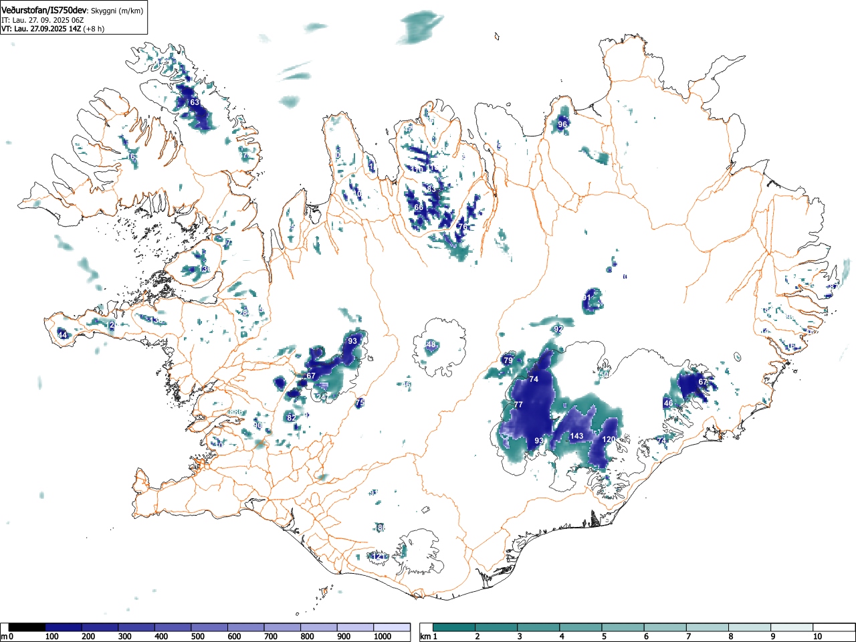The height and width of the screenshot is (642, 856).
Task: Click the '46' value label in the southeast
Action: click(667, 403)
